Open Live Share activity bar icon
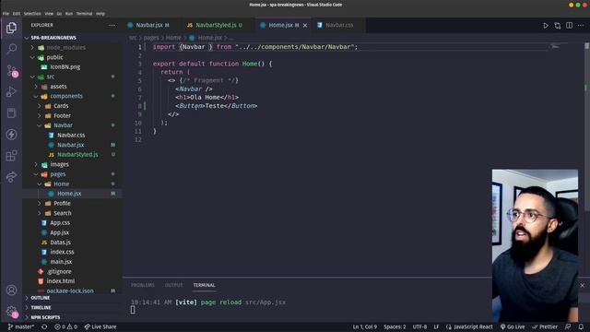The width and height of the screenshot is (590, 332). [x=11, y=176]
